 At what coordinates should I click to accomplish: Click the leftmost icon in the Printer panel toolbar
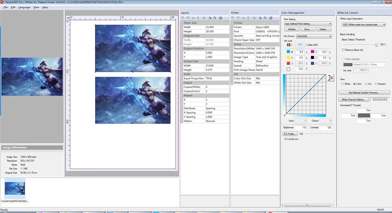(x=233, y=18)
